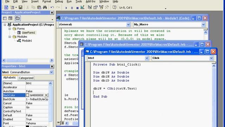Redo the last undone action
Screen dimensions: 225x127
(x=58, y=7)
